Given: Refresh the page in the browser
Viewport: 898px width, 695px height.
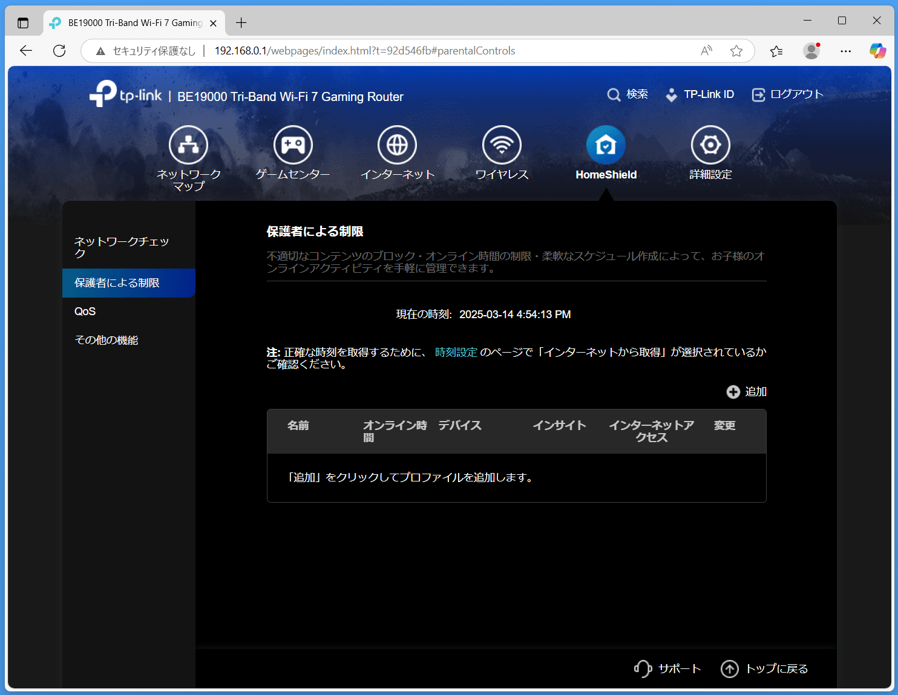Looking at the screenshot, I should pos(59,51).
